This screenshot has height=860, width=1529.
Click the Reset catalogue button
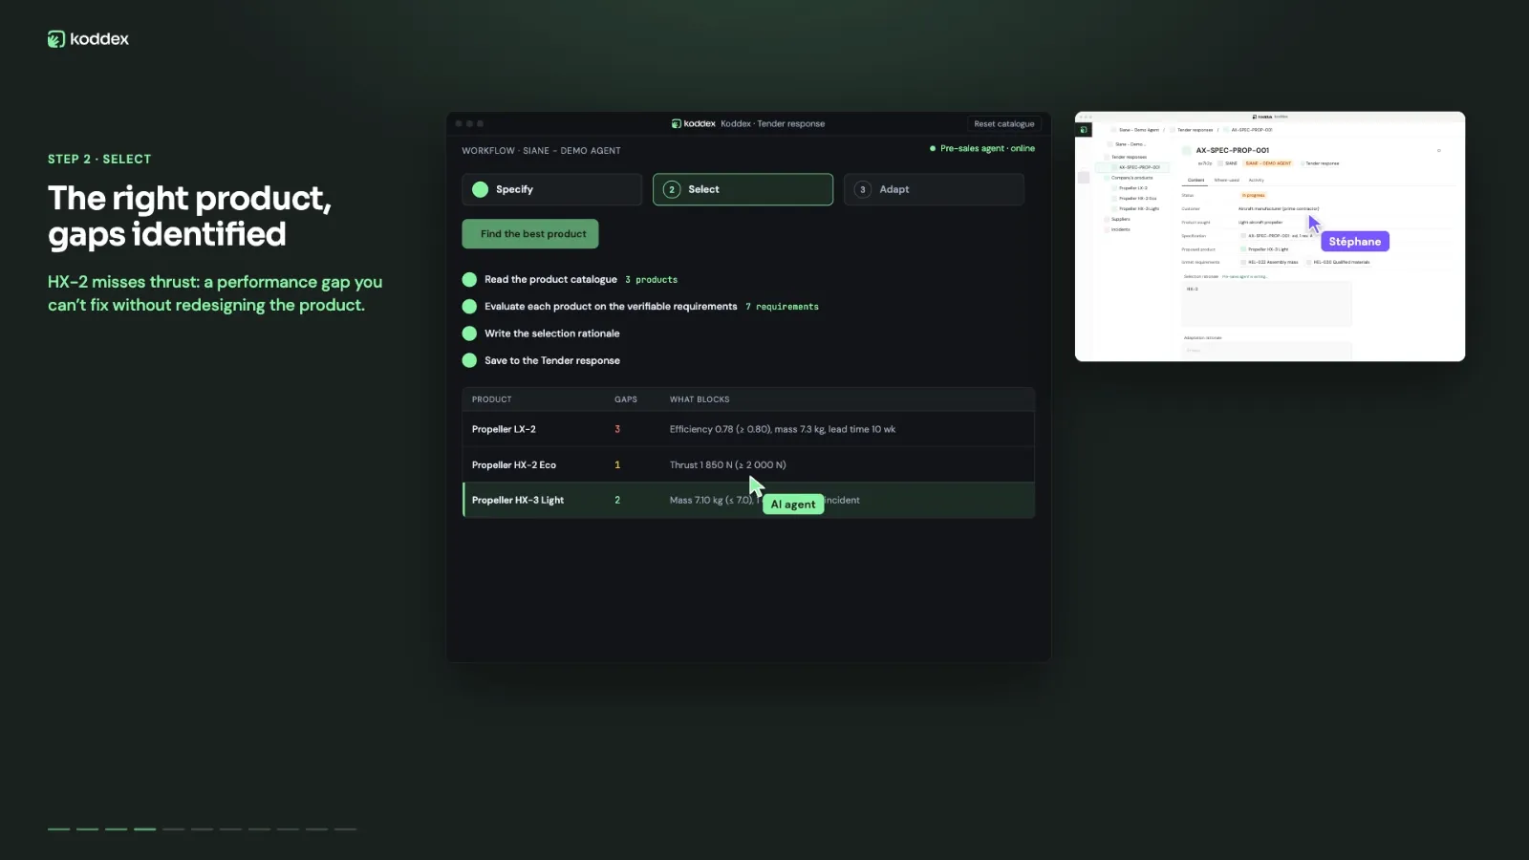[x=1003, y=123]
